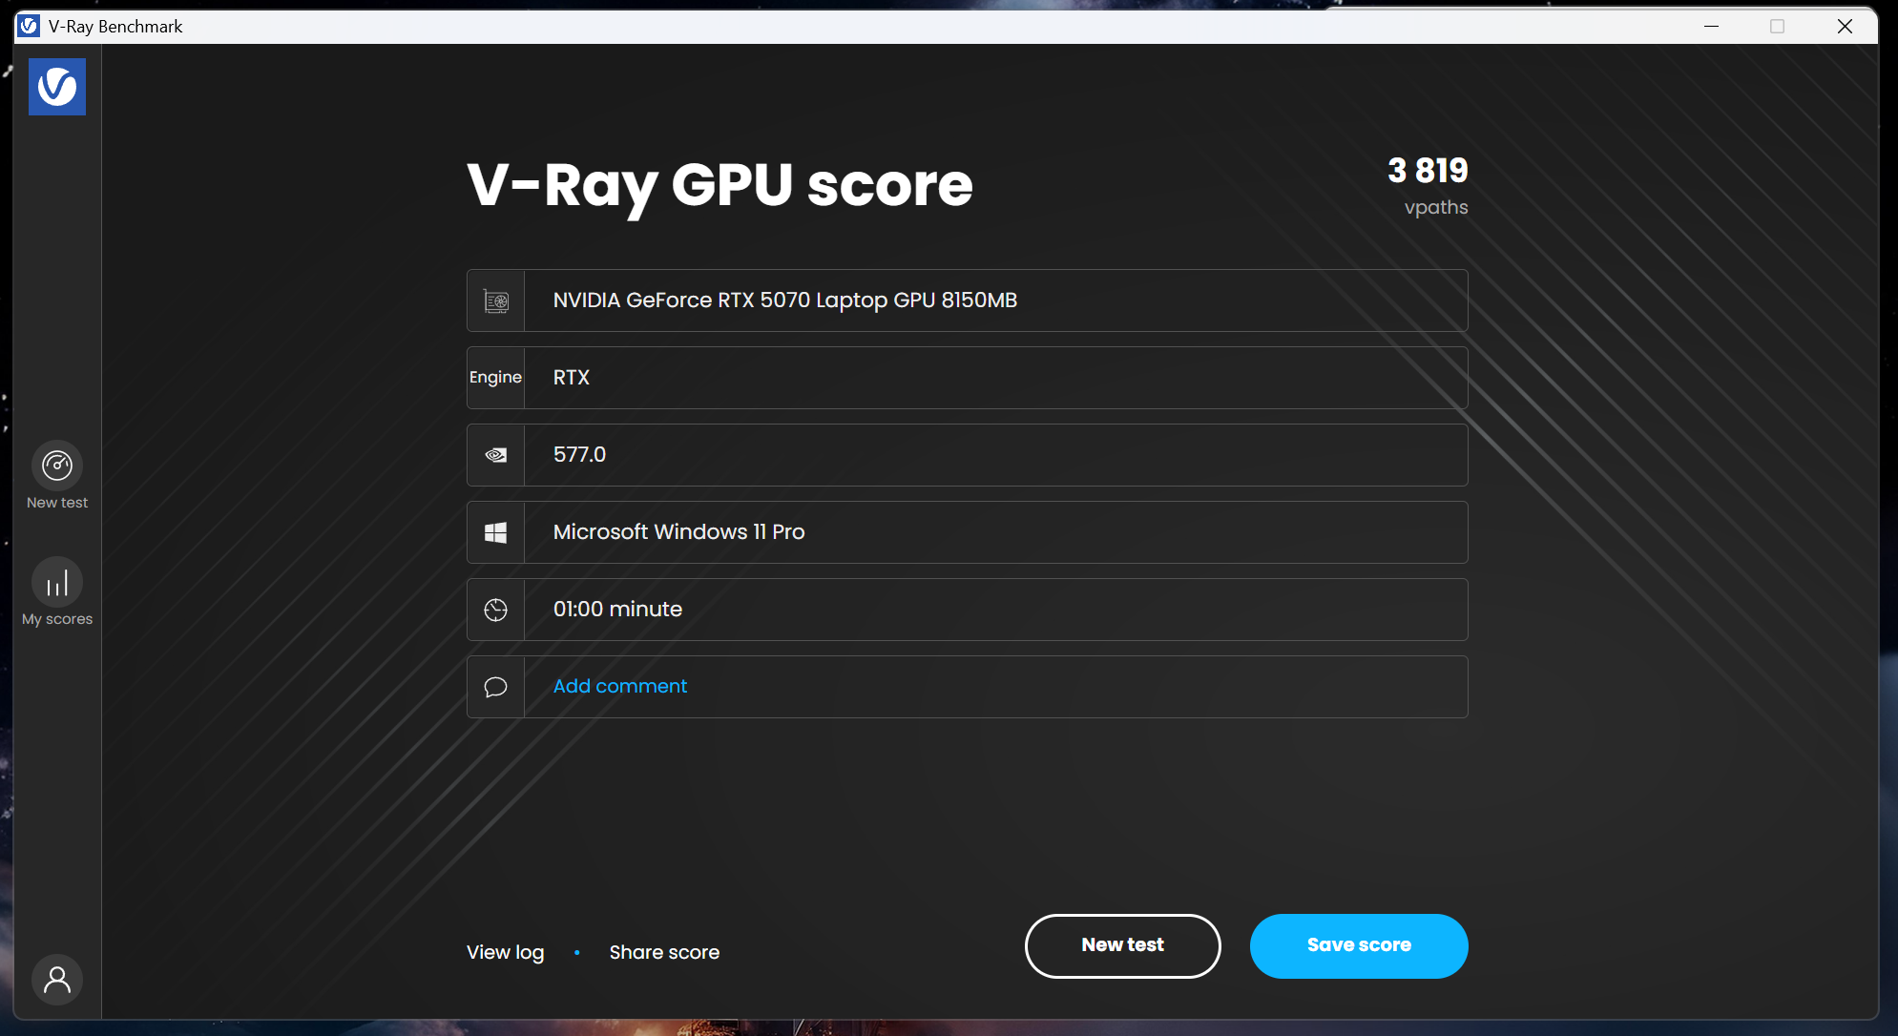Click the Engine label cell
The width and height of the screenshot is (1898, 1036).
tap(495, 378)
